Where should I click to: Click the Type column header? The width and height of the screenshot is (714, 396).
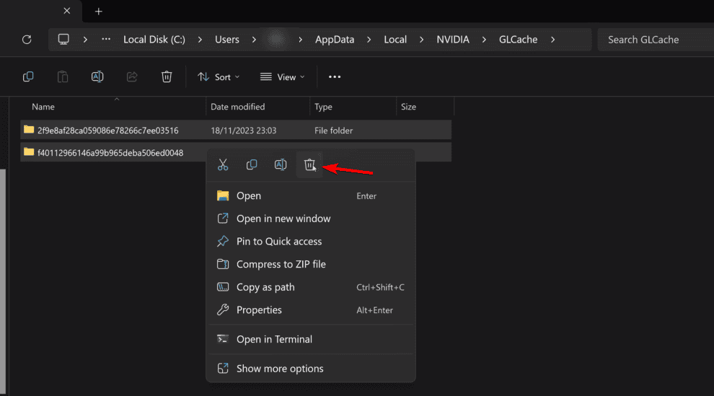coord(353,107)
